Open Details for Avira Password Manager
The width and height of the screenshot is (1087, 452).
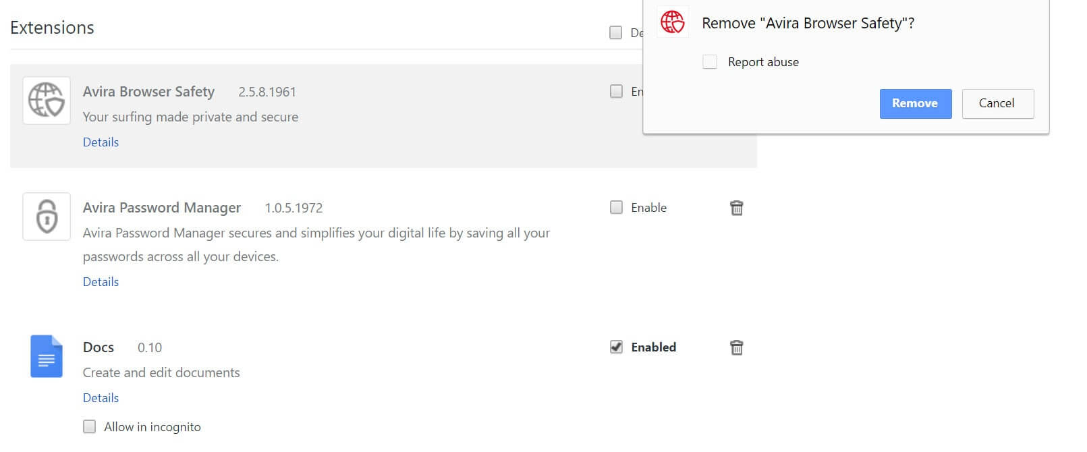(101, 282)
